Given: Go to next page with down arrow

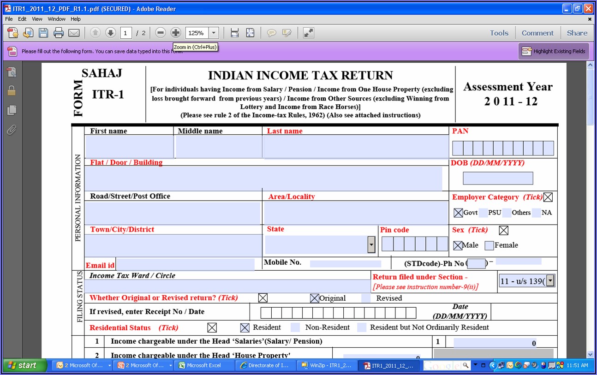Looking at the screenshot, I should [x=110, y=33].
